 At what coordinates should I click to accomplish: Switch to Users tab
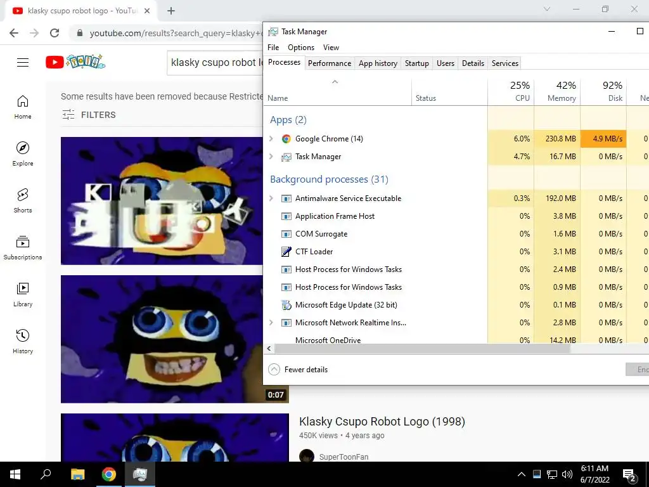(446, 63)
